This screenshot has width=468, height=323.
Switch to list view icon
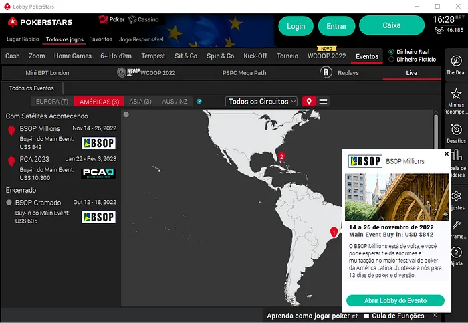coord(323,102)
